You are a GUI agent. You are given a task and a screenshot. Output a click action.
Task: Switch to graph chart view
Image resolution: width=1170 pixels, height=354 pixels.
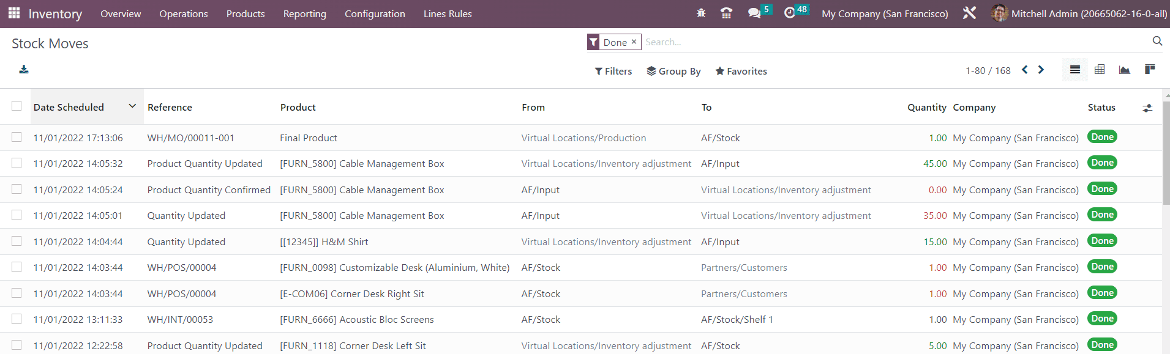[x=1124, y=70]
